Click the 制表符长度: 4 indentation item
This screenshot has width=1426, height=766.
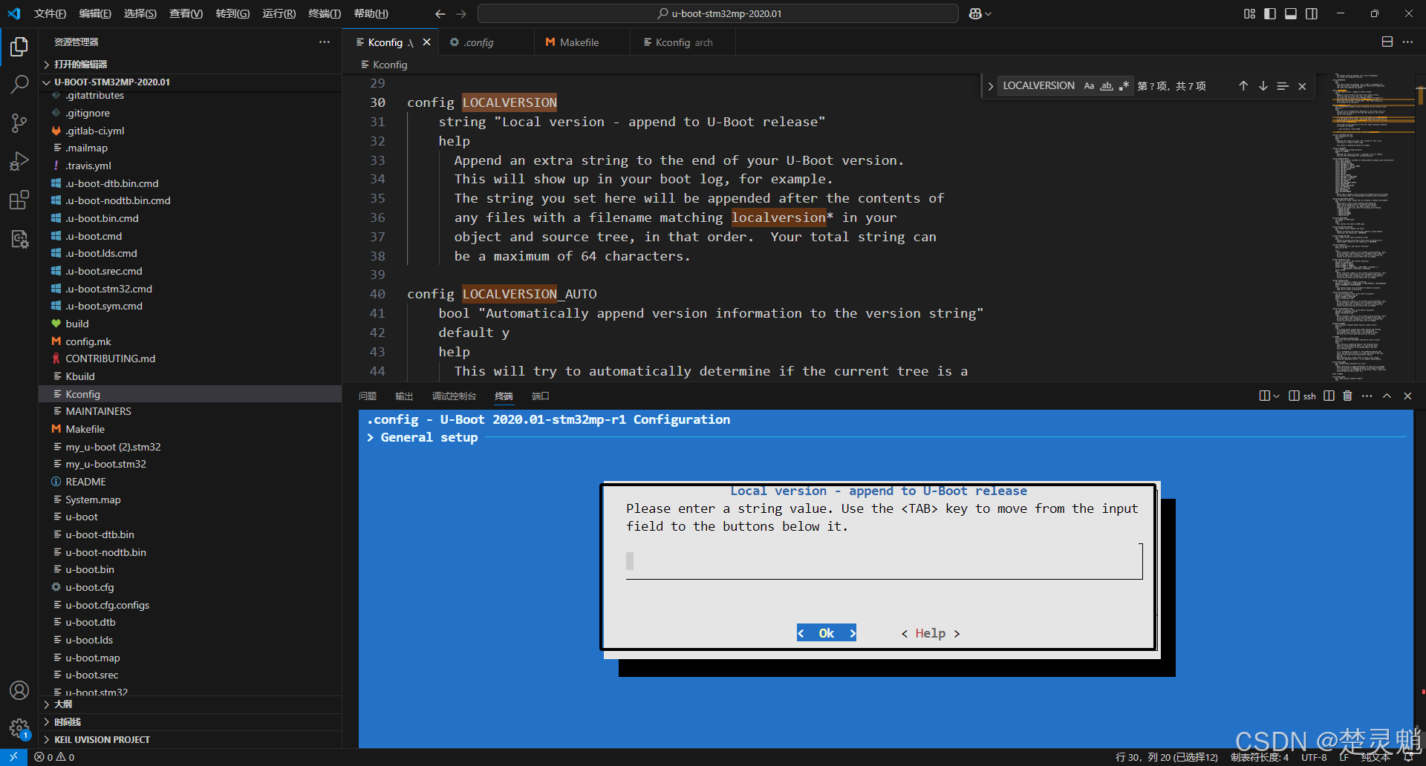click(x=1260, y=757)
